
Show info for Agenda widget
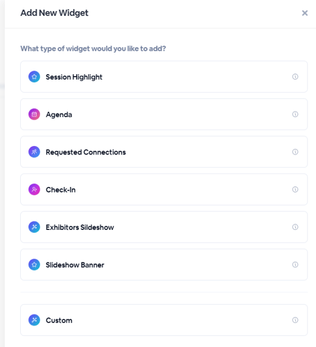click(x=295, y=114)
